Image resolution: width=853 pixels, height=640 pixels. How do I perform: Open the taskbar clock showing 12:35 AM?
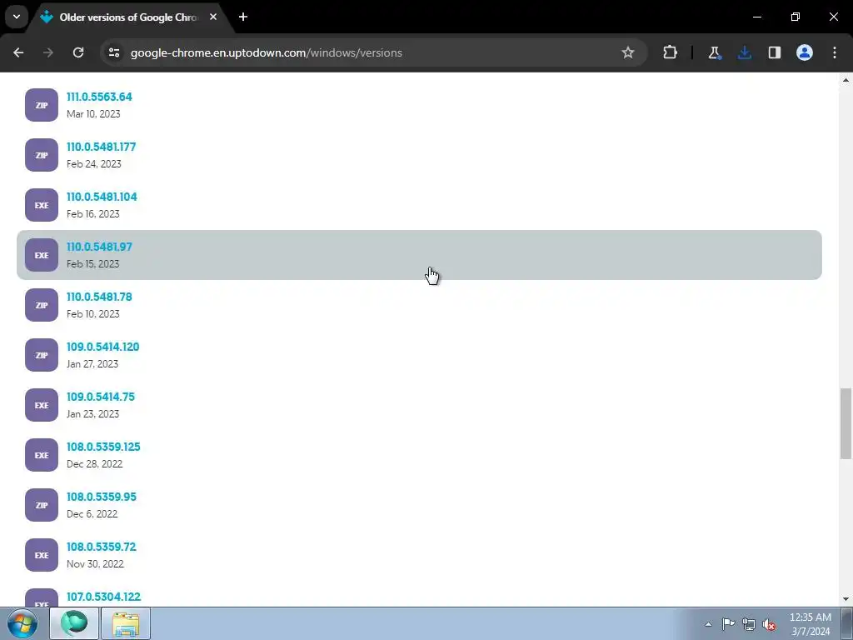click(810, 624)
